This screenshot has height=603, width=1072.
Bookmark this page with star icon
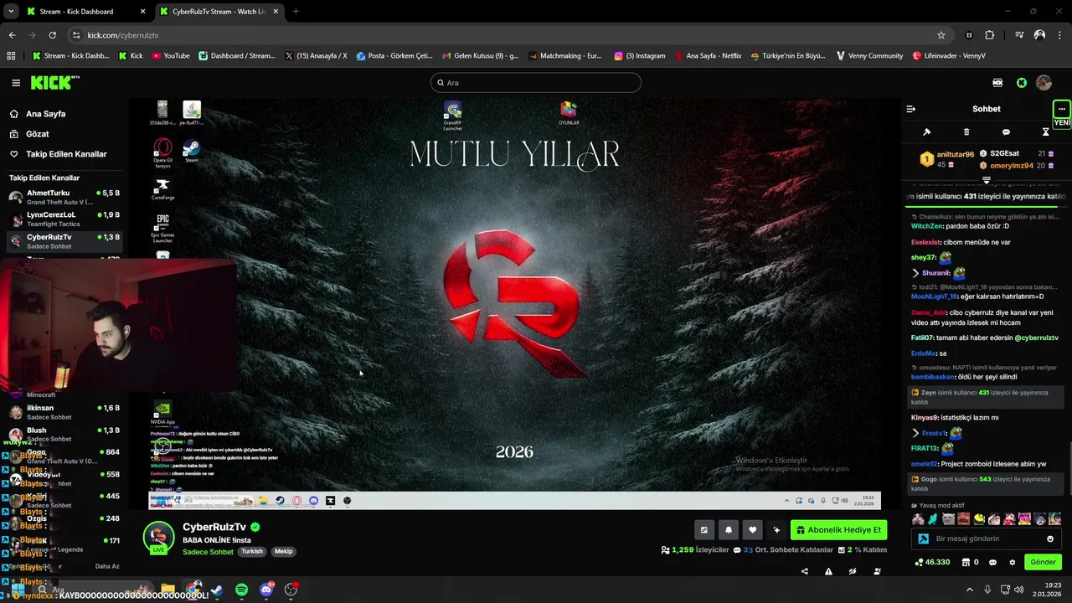point(941,35)
